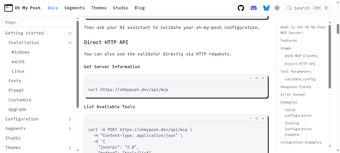Click the table of contents scroll-up arrow

330,22
